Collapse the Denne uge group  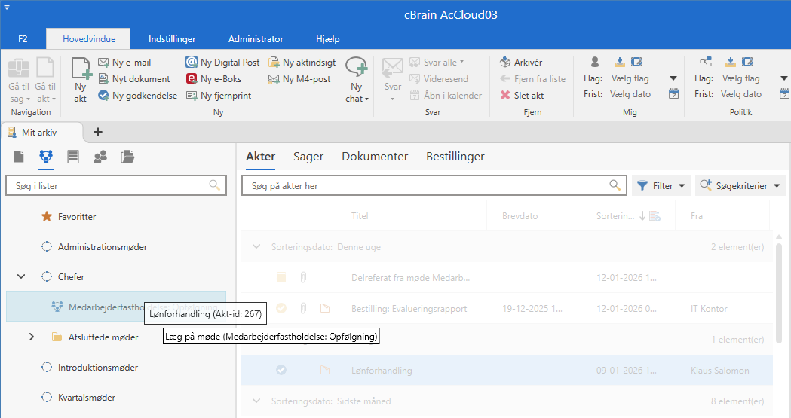[256, 247]
